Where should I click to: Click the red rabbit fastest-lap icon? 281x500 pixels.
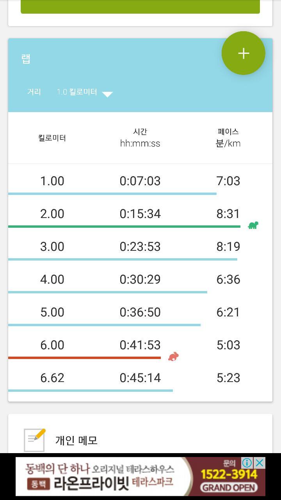click(x=173, y=356)
